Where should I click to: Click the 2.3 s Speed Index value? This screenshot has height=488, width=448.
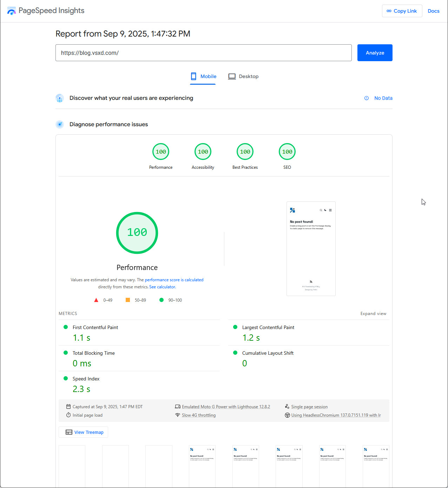[x=81, y=389]
